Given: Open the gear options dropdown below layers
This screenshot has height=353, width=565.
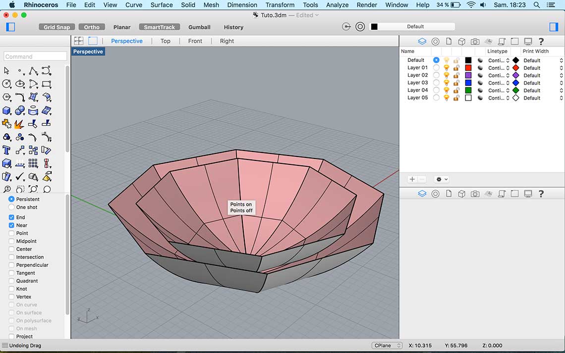Looking at the screenshot, I should (x=442, y=179).
